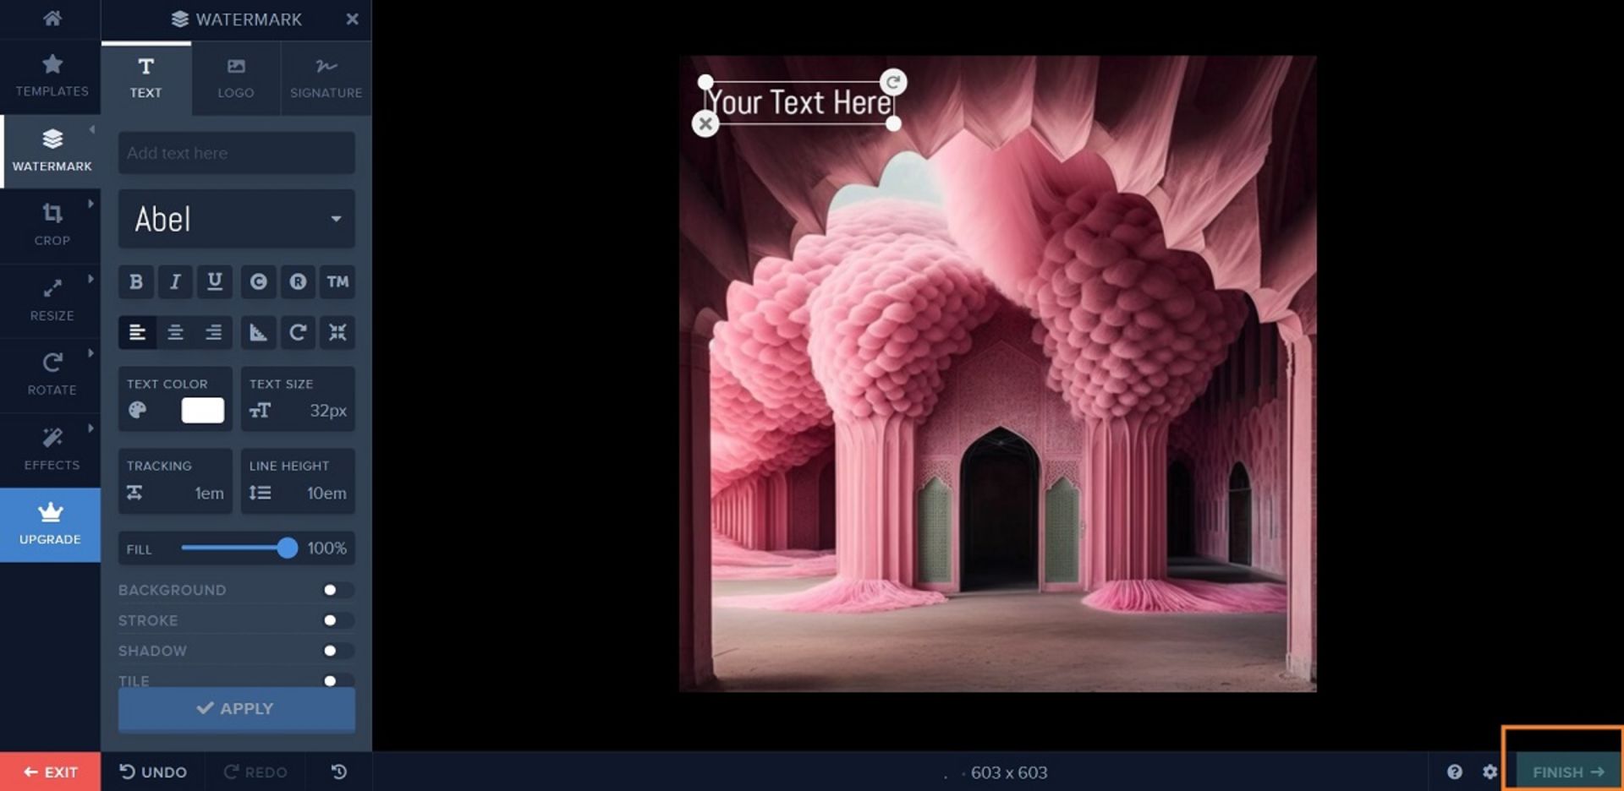Turn on the Stroke toggle
Viewport: 1624px width, 791px height.
(x=336, y=620)
